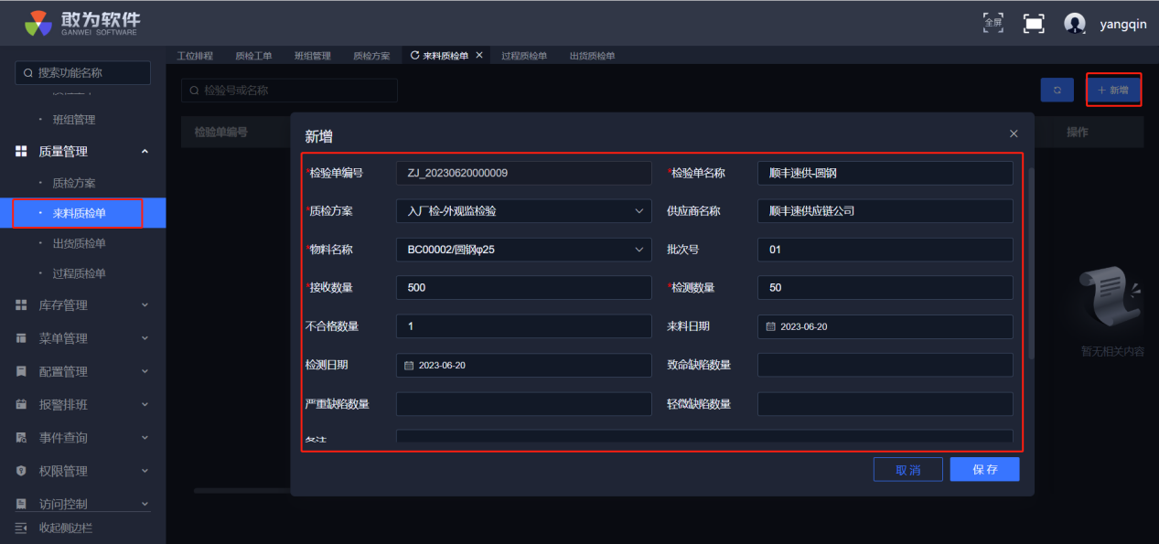Open the 质检方案 dropdown in the form

pos(524,211)
